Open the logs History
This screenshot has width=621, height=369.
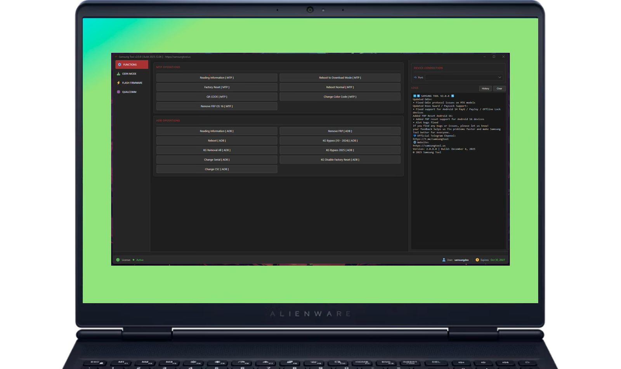coord(485,88)
